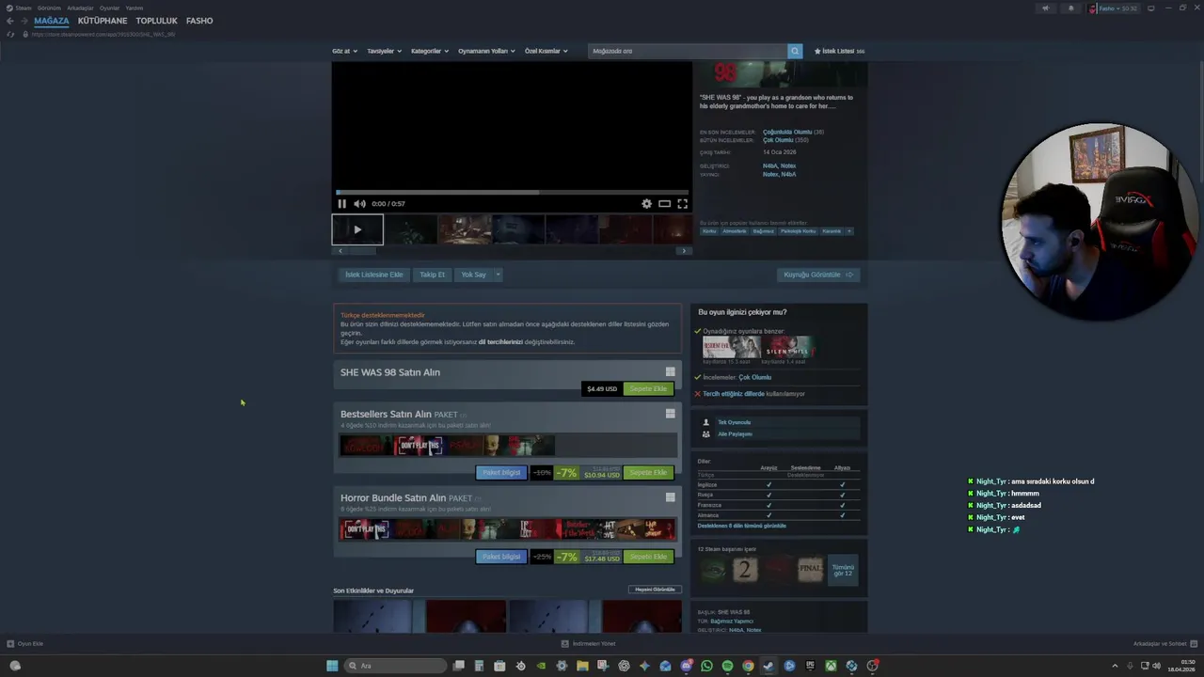Open the Görünüm menu
The height and width of the screenshot is (677, 1204).
click(x=49, y=8)
